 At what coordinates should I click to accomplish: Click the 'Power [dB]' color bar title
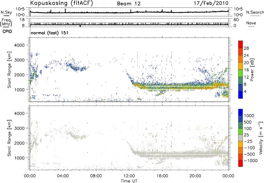pyautogui.click(x=252, y=70)
